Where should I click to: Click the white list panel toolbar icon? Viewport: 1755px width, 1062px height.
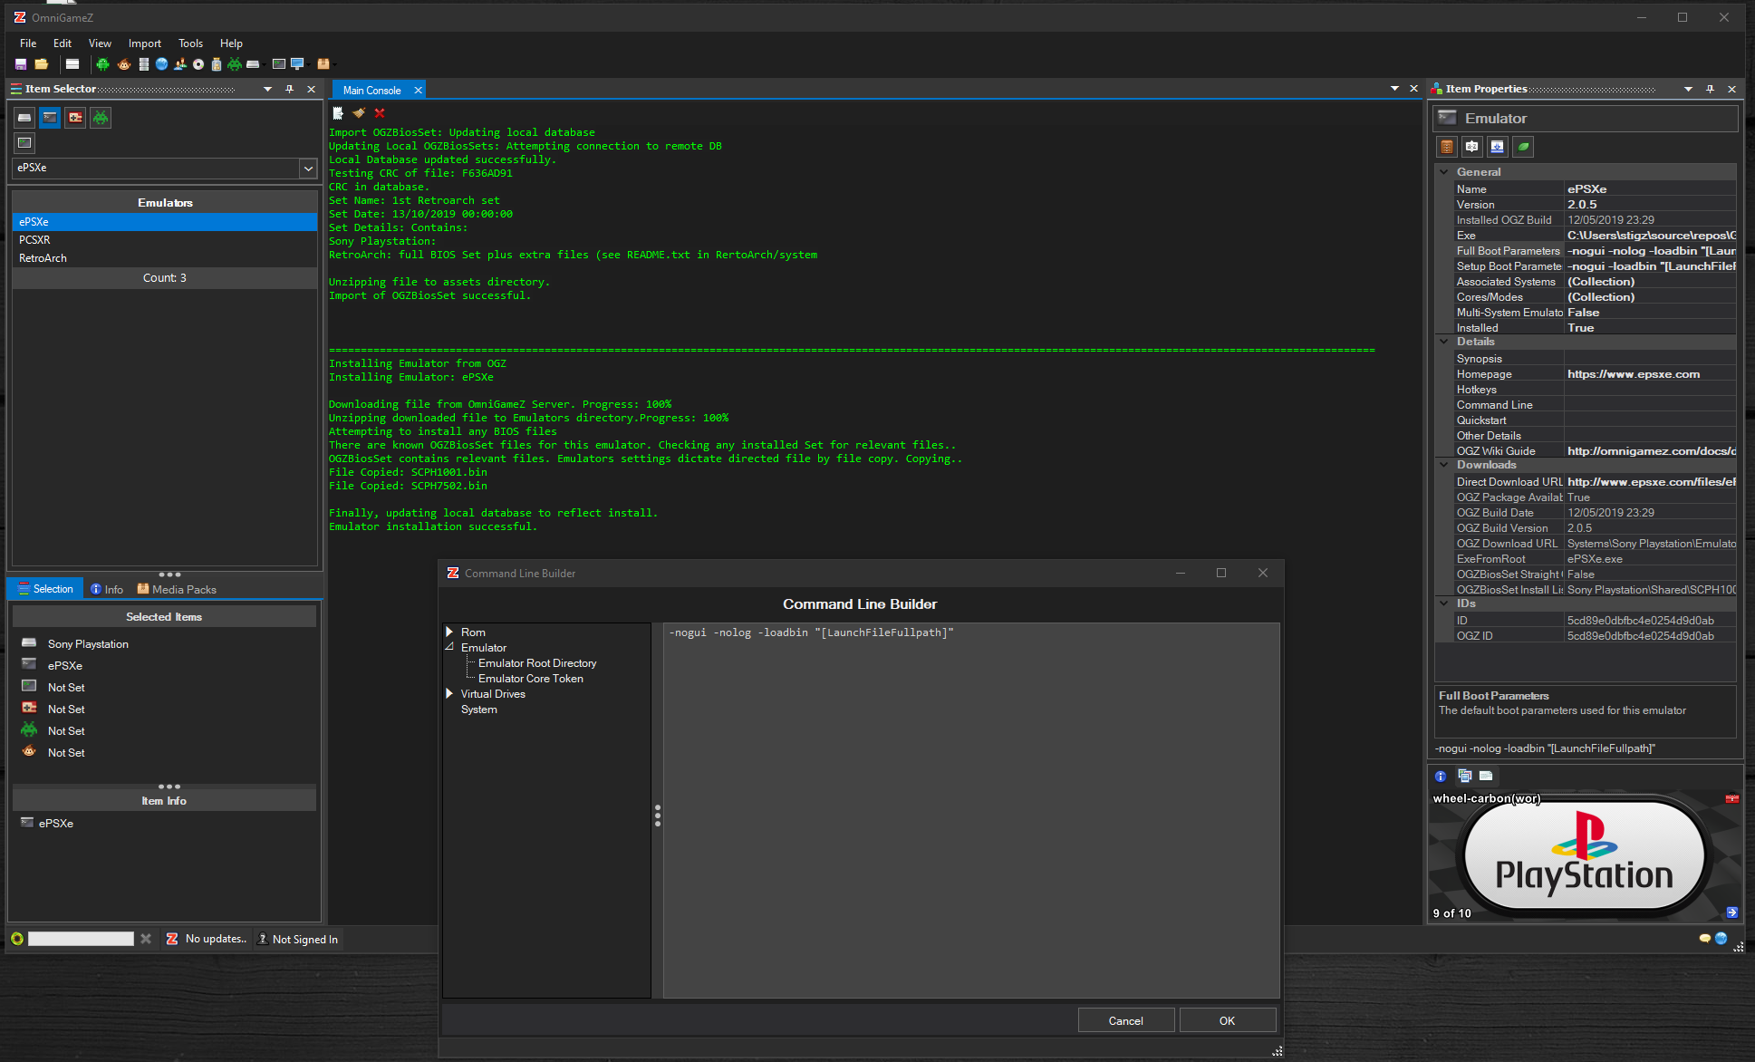(72, 64)
